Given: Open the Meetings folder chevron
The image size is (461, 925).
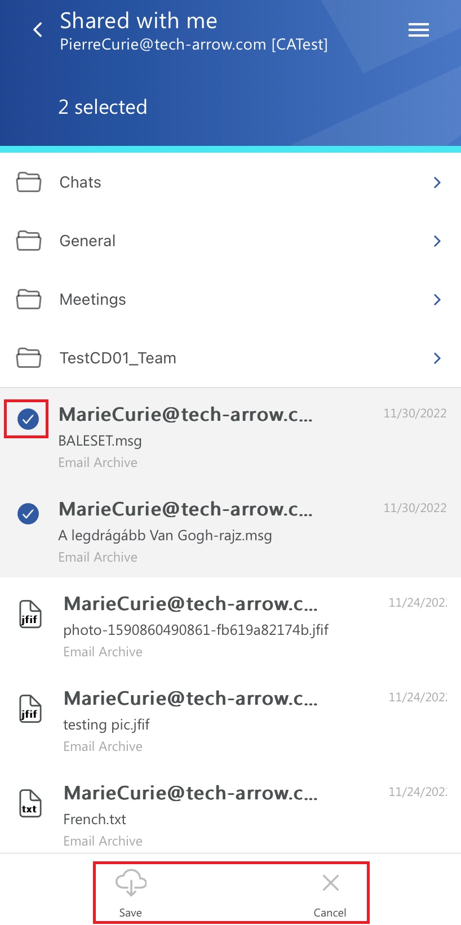Looking at the screenshot, I should (x=437, y=300).
